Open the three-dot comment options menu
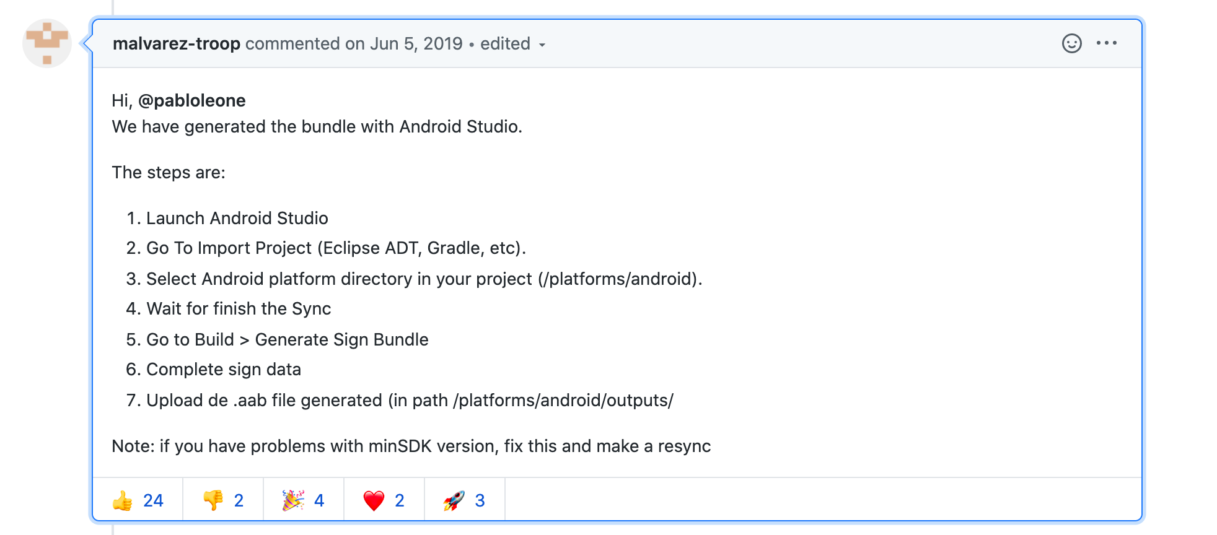Screen dimensions: 1217x535 [1106, 43]
